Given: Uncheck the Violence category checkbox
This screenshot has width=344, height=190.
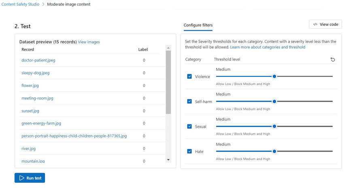Looking at the screenshot, I should pyautogui.click(x=189, y=76).
